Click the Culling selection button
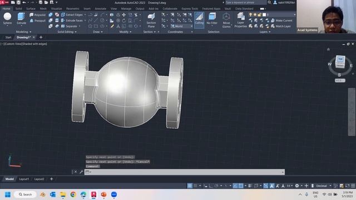Image resolution: width=356 pixels, height=200 pixels. (x=199, y=20)
